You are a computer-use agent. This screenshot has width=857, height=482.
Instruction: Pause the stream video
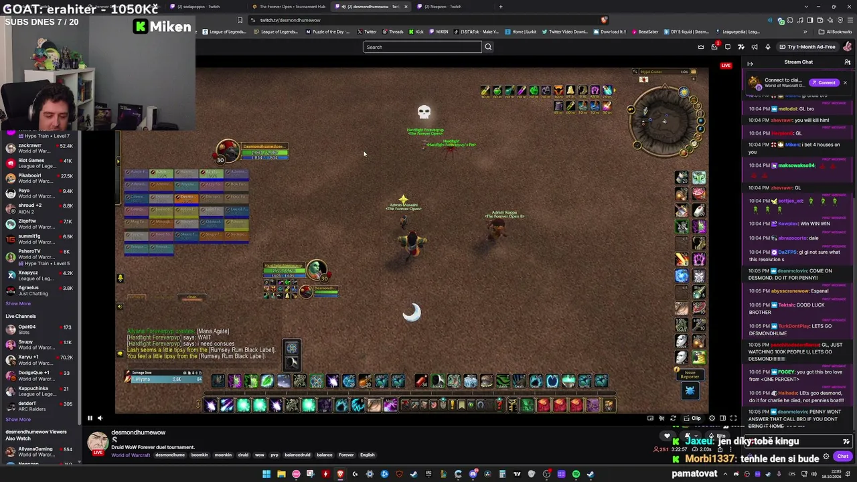(90, 418)
